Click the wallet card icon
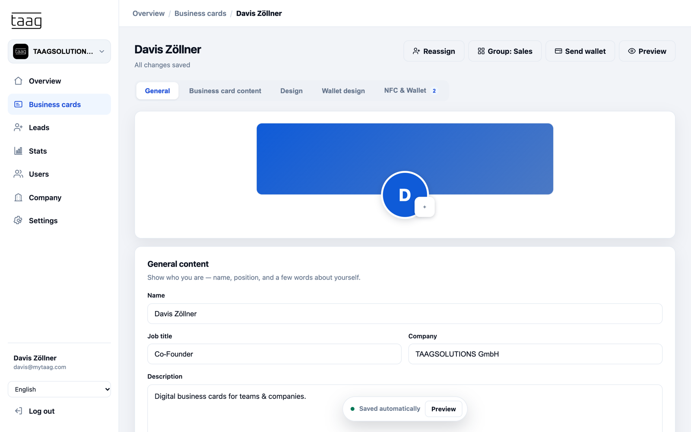This screenshot has height=432, width=691. click(x=558, y=51)
